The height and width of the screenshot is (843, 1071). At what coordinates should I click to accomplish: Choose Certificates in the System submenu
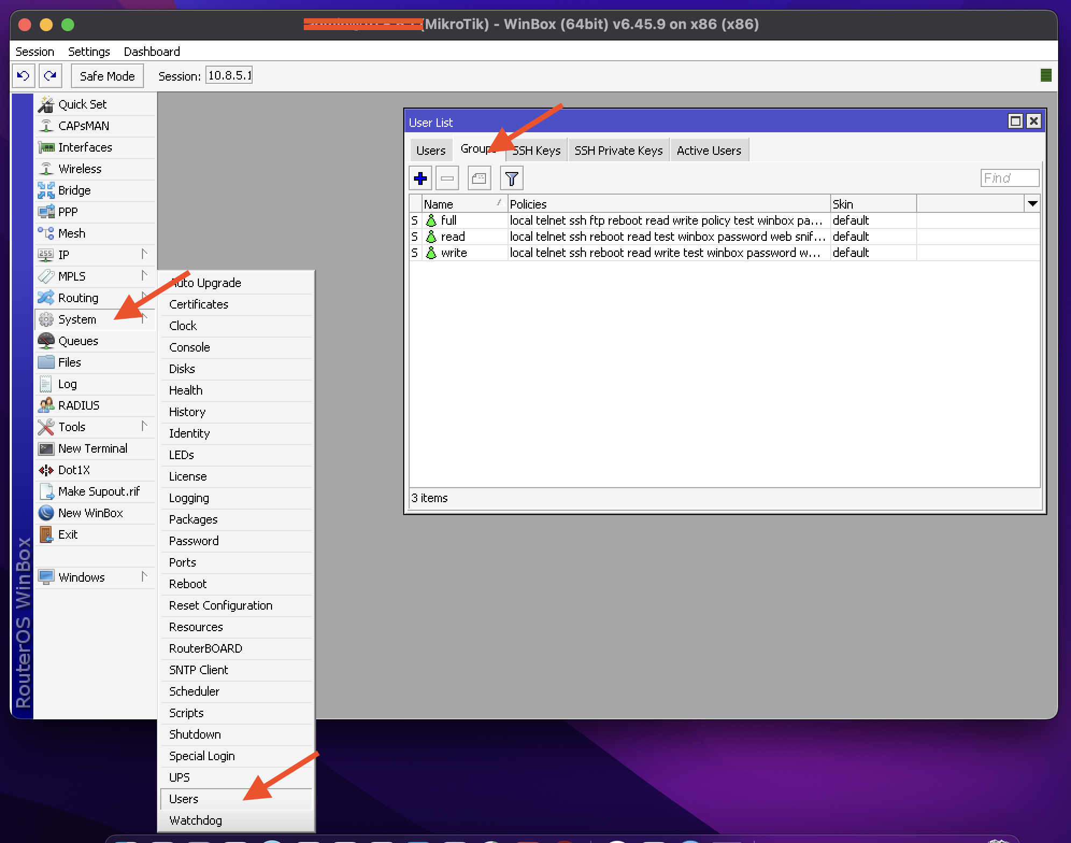pyautogui.click(x=237, y=304)
